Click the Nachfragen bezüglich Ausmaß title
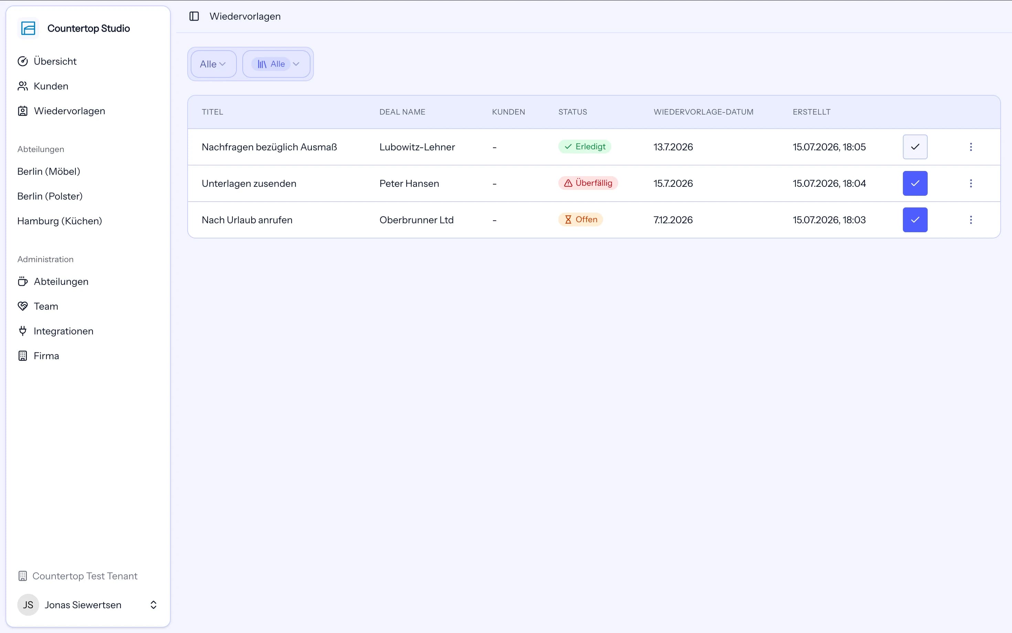Screen dimensions: 1012x633 pyautogui.click(x=269, y=147)
